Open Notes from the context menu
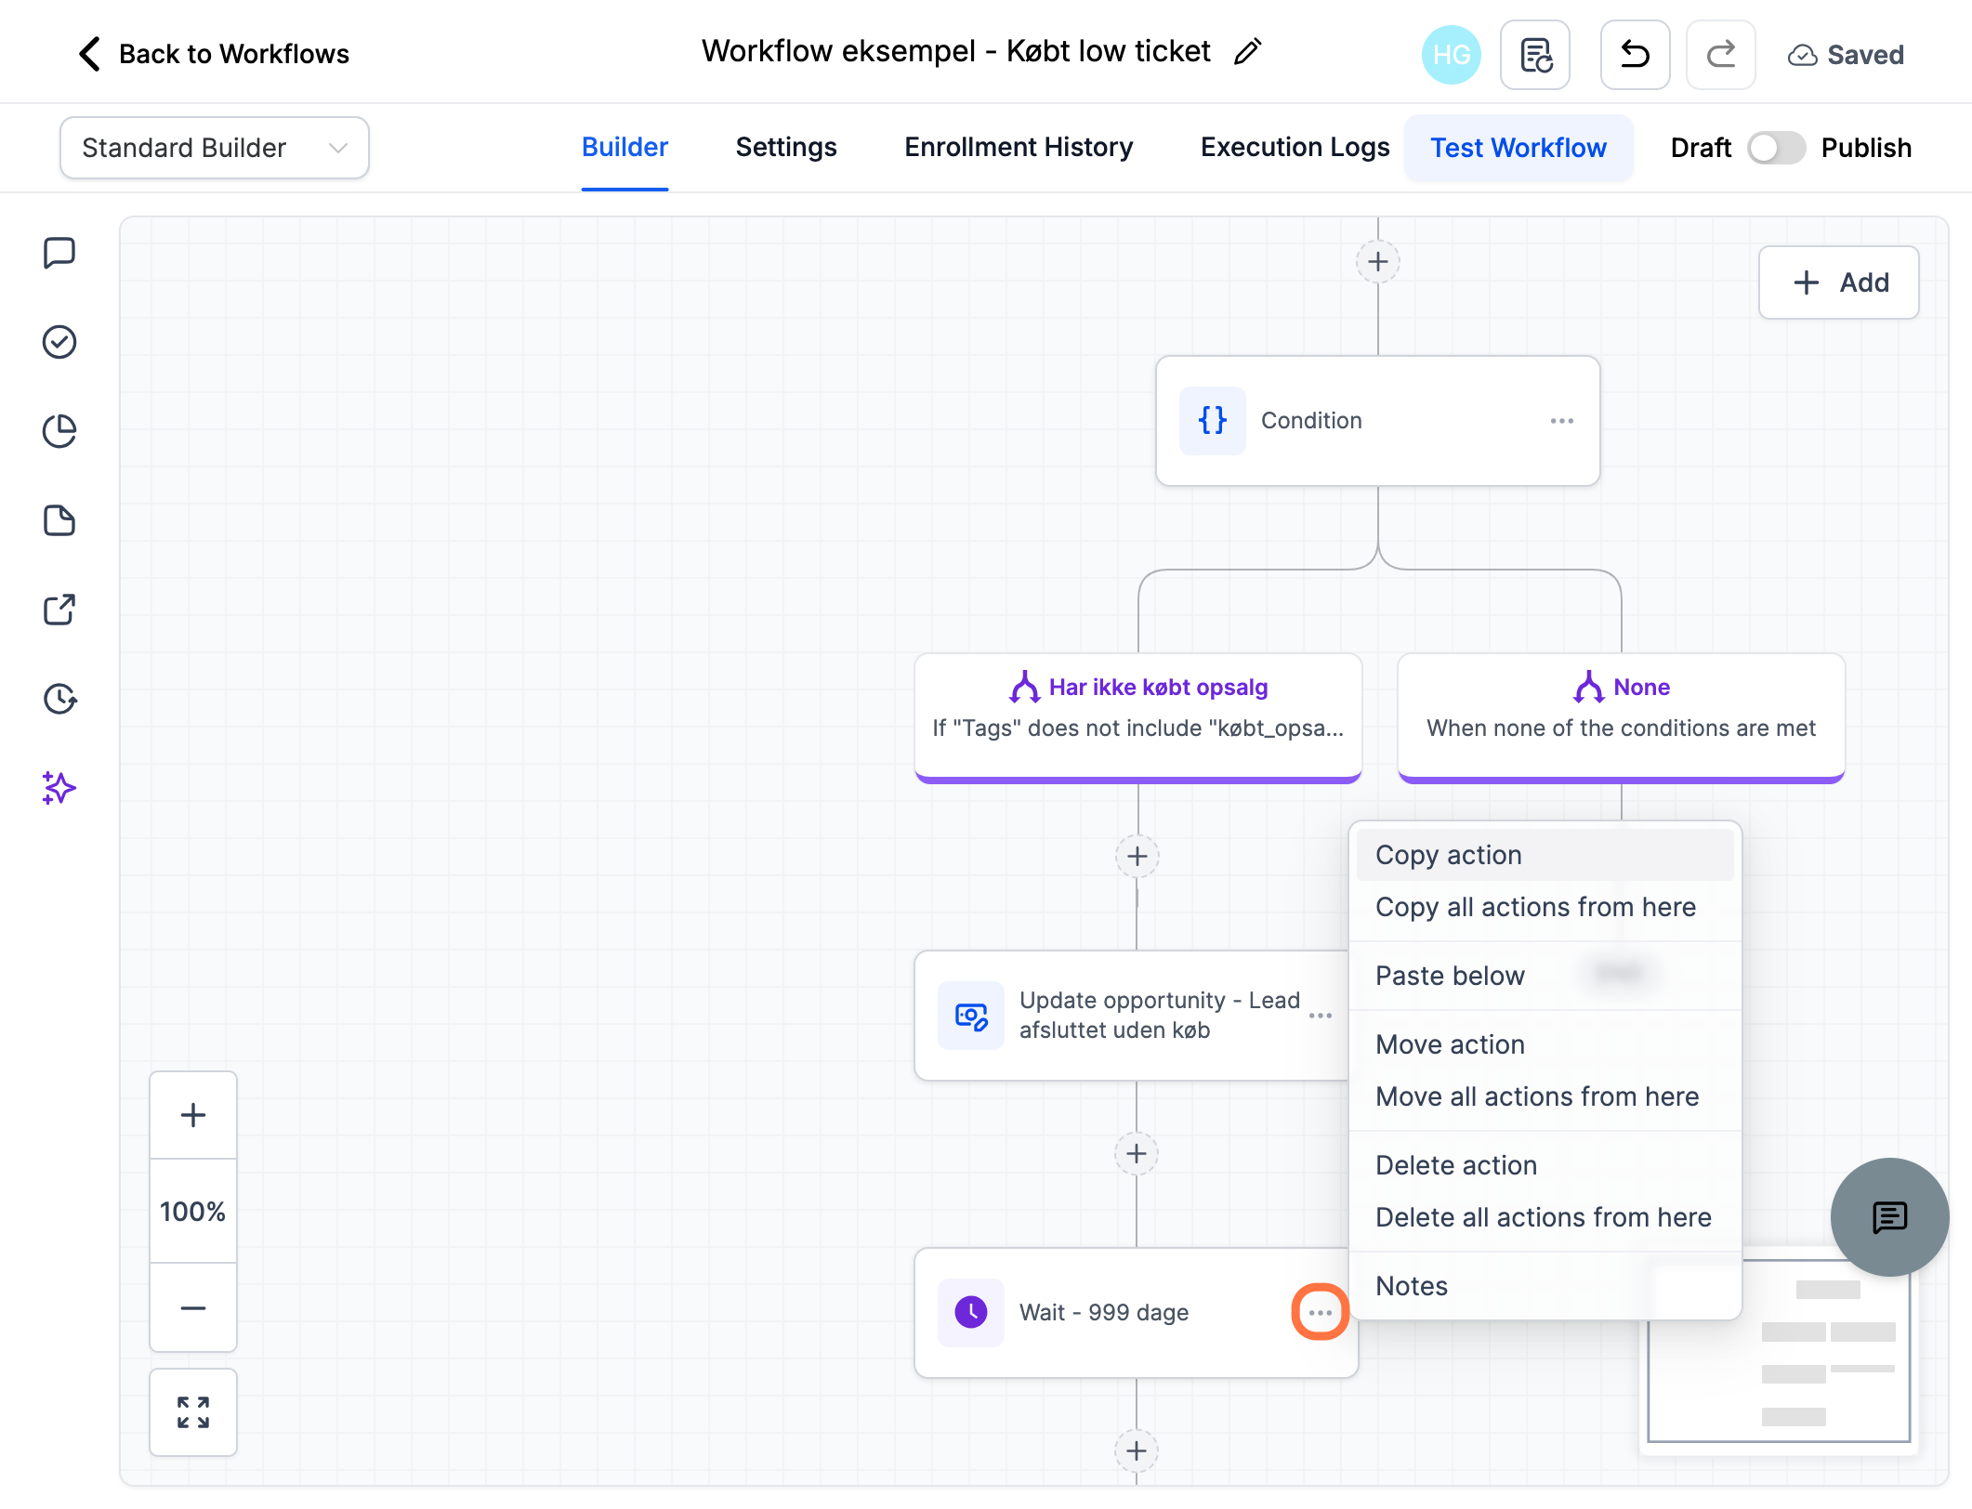1972x1509 pixels. 1545,1286
